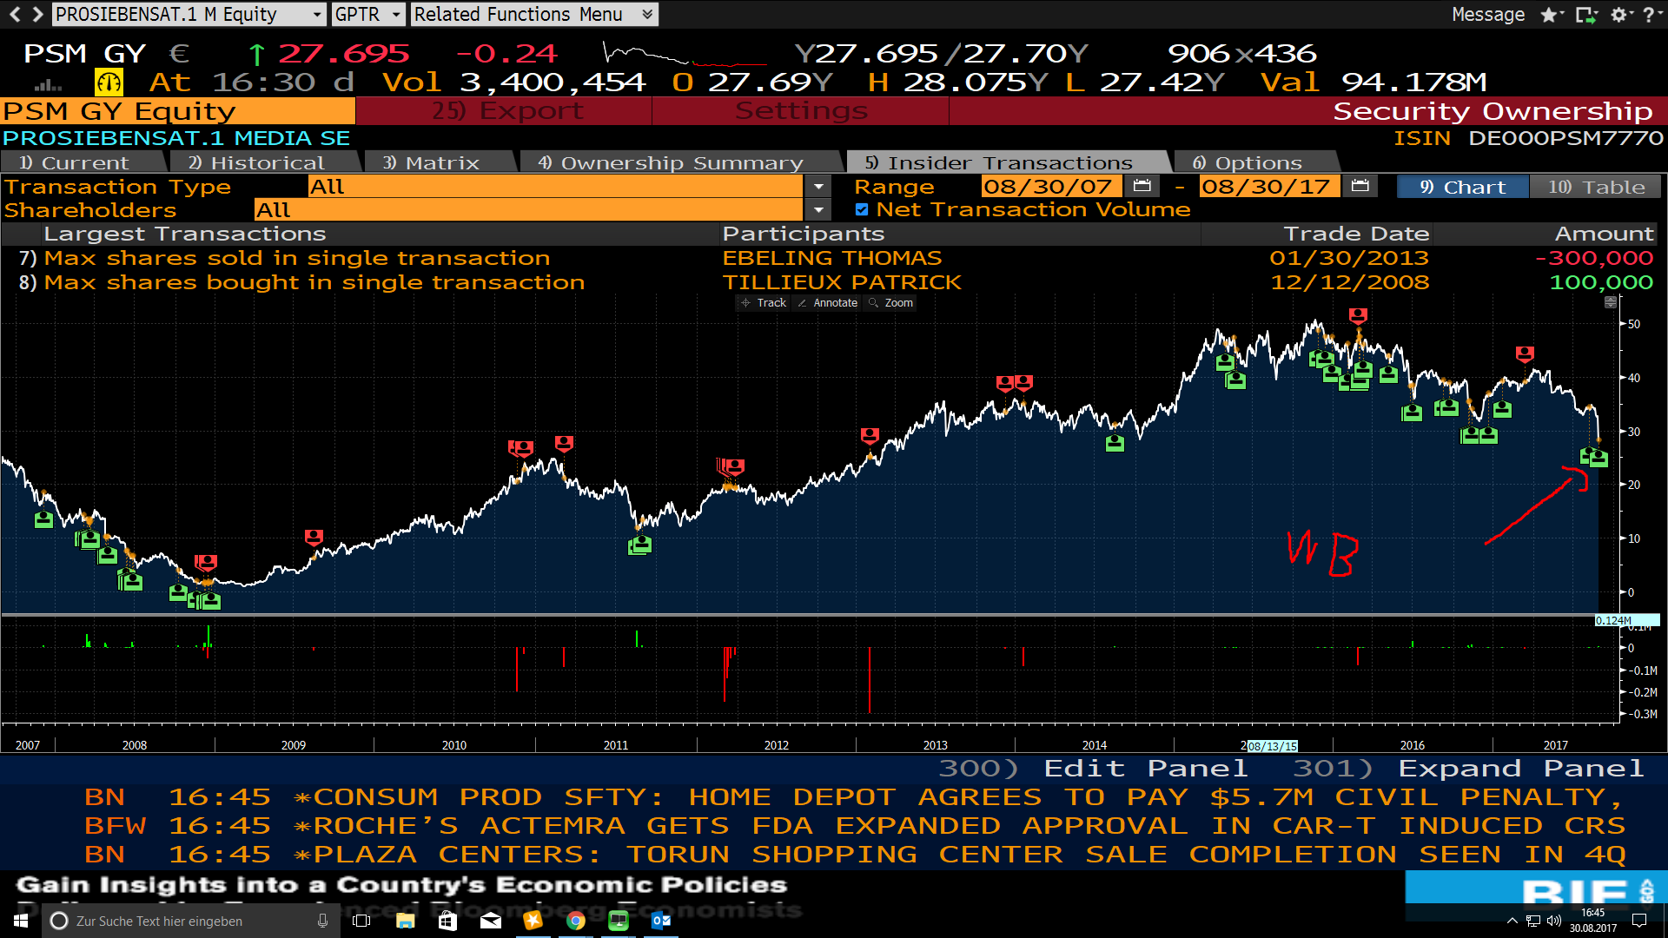Open the settings gear icon

[x=1618, y=15]
